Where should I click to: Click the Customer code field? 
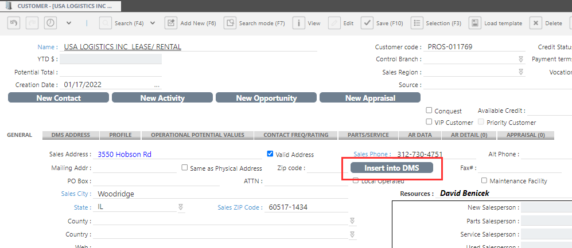click(474, 46)
